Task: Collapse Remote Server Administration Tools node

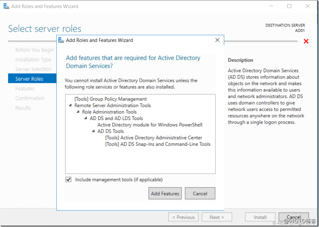Action: [70, 105]
